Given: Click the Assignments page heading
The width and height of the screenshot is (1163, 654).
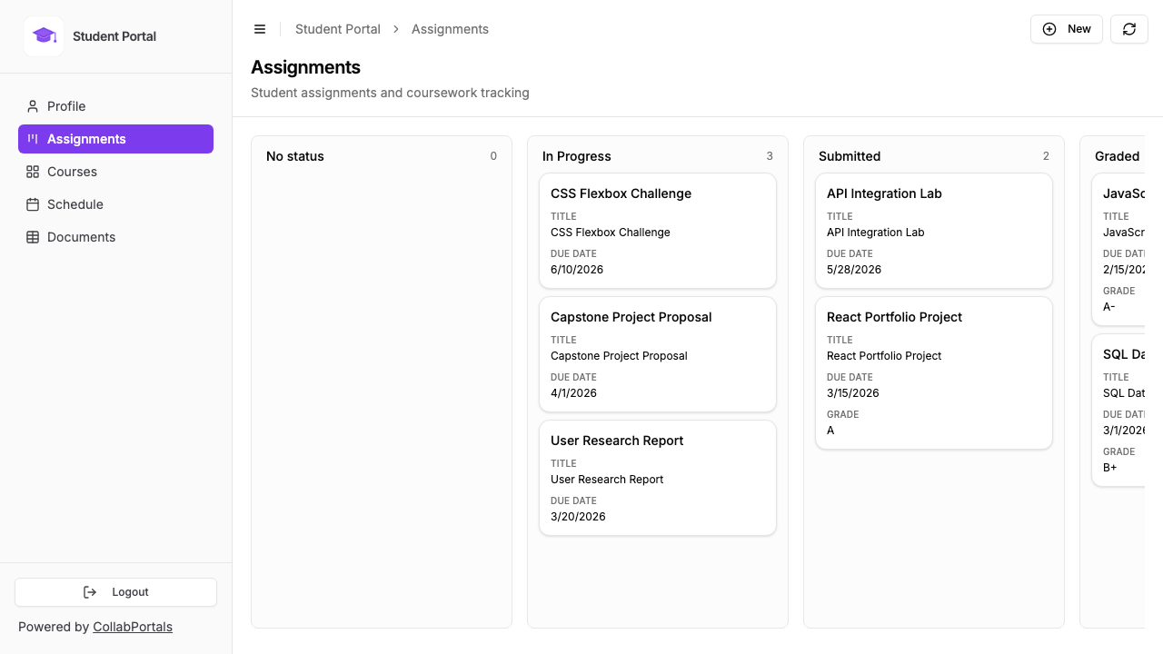Looking at the screenshot, I should (305, 67).
